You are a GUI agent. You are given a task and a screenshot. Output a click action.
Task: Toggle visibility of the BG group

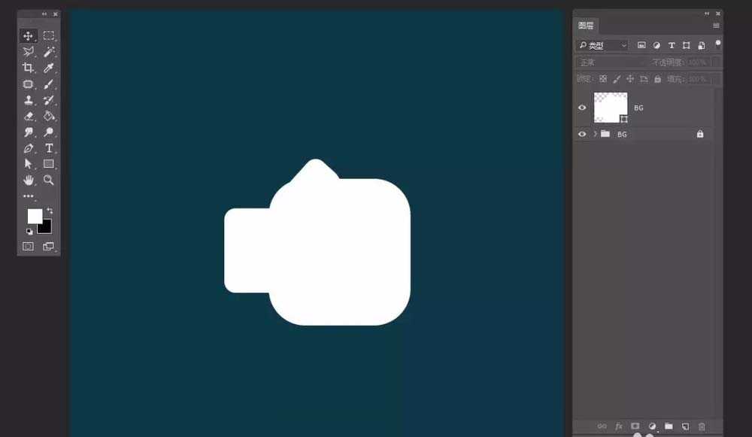582,135
